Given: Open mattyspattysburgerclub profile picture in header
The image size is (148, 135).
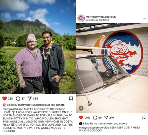Looking at the screenshot, I should click(x=81, y=18).
